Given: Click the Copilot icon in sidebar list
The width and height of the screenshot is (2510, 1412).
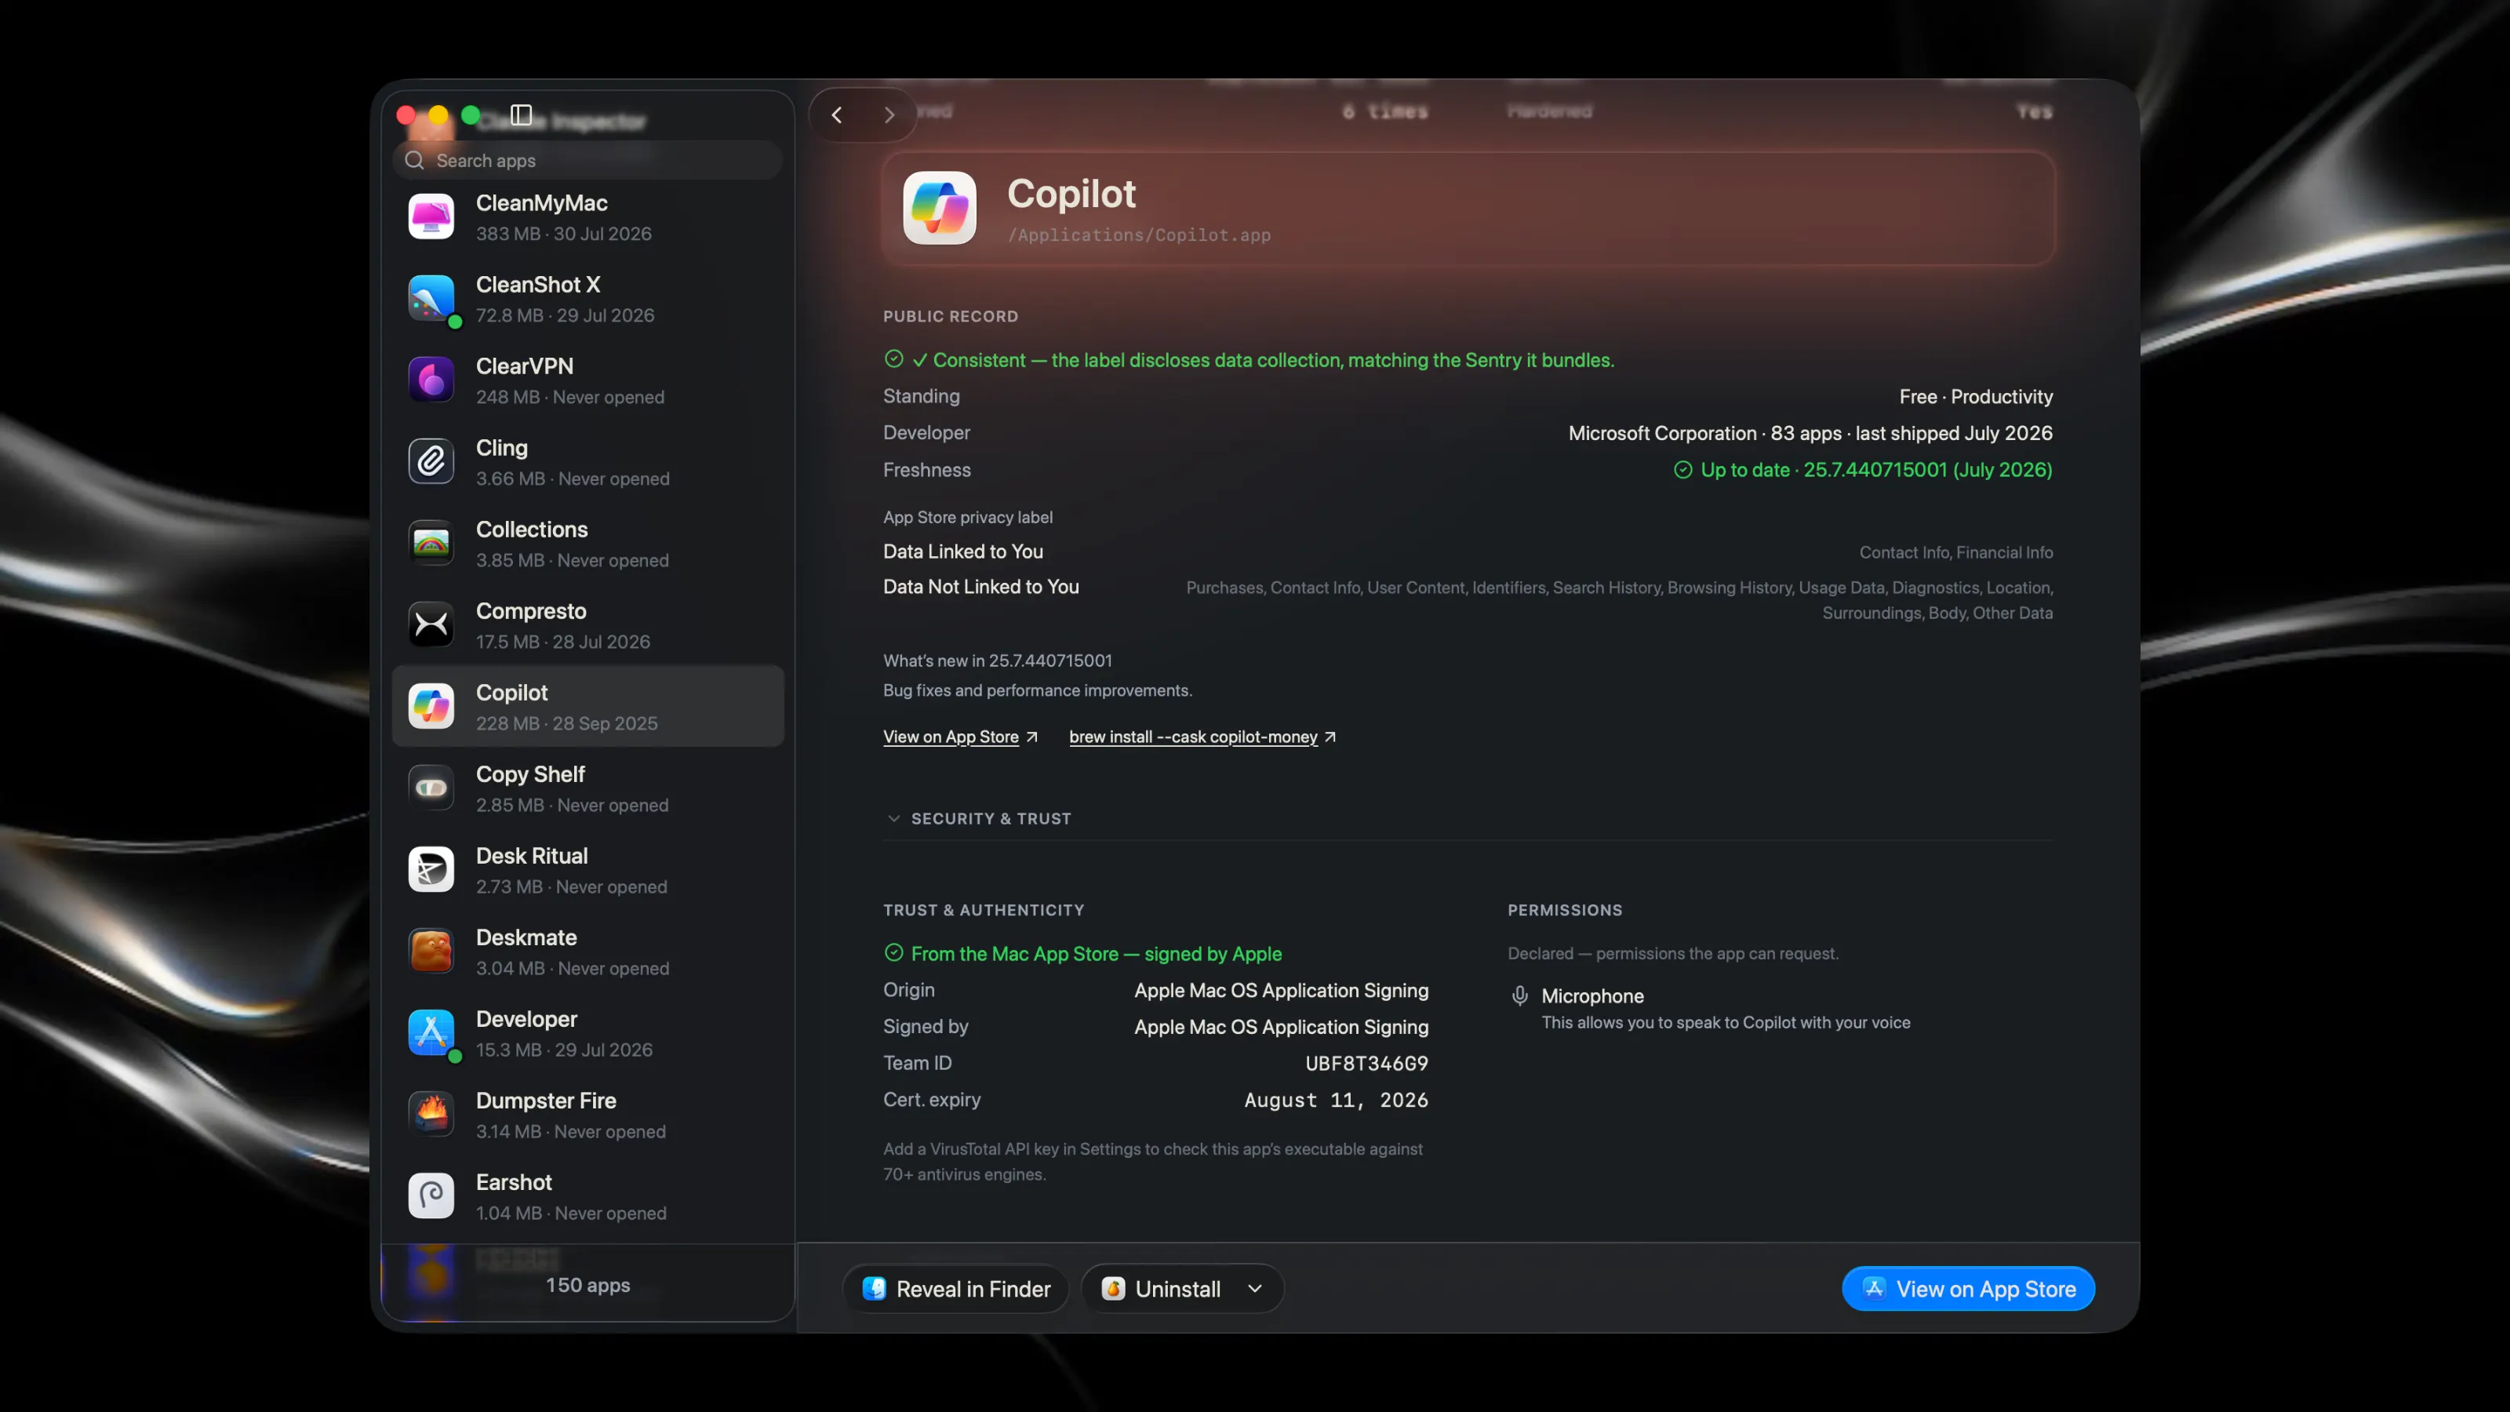Looking at the screenshot, I should click(x=431, y=707).
